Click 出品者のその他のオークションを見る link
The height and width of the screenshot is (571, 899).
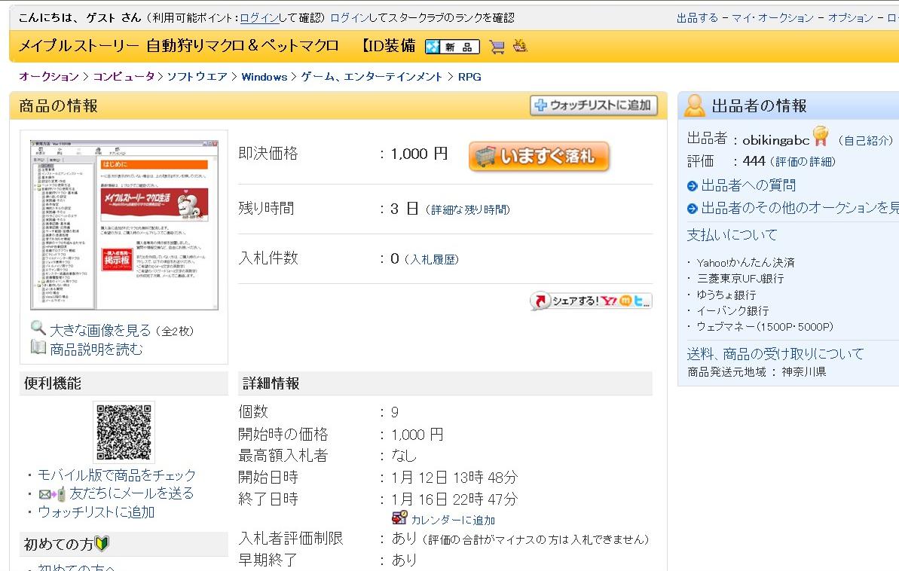800,208
